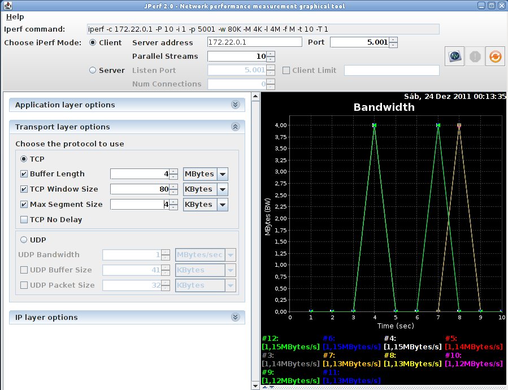Select the TCP protocol radio button
This screenshot has width=508, height=390.
click(24, 159)
